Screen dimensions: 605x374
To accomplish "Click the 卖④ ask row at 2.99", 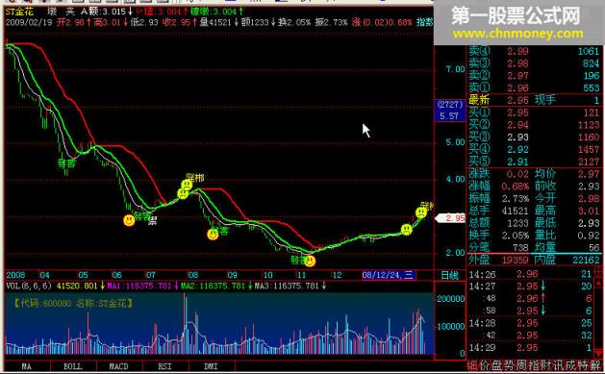I will (x=535, y=51).
